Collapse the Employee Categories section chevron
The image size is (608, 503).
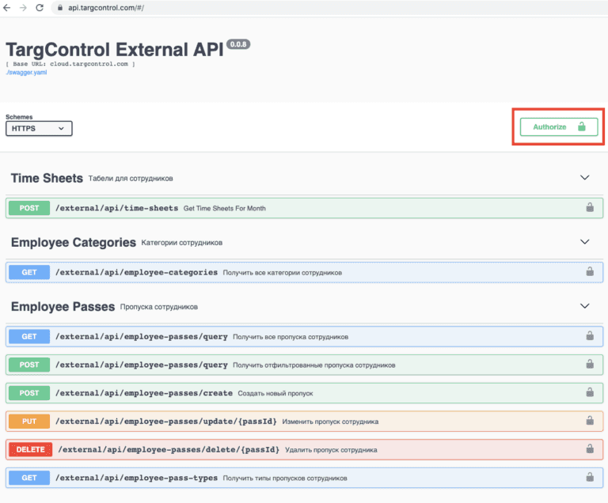tap(585, 242)
